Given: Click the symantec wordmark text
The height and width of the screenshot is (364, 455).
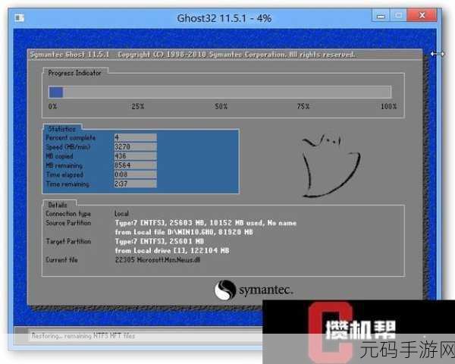Looking at the screenshot, I should click(x=266, y=290).
